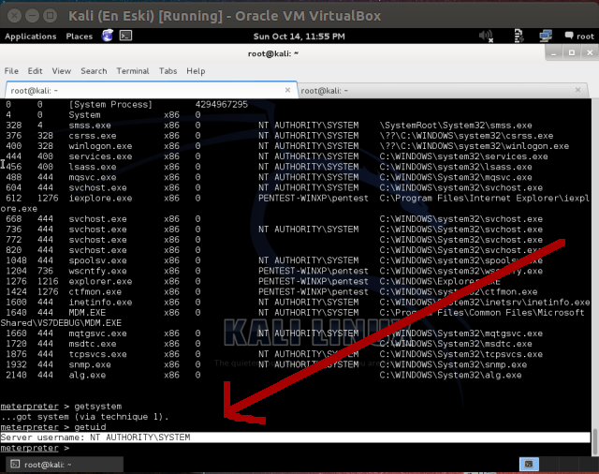Click PID 1276 of explorer.exe row

pos(17,282)
